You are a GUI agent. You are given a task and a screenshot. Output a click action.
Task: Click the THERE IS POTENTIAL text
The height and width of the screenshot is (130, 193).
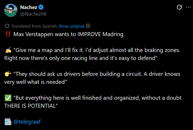(x=30, y=106)
